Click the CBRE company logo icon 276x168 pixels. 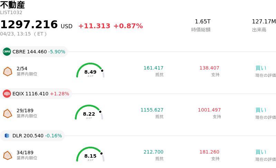[7, 52]
